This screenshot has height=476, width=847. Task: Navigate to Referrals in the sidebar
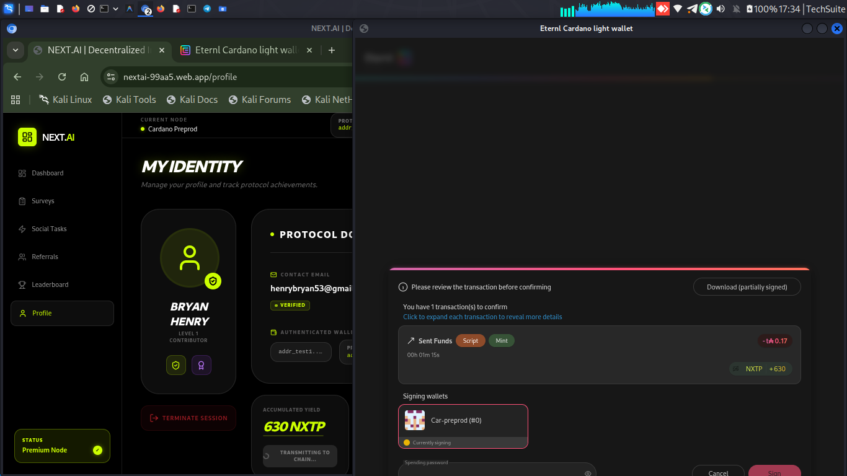click(x=62, y=257)
